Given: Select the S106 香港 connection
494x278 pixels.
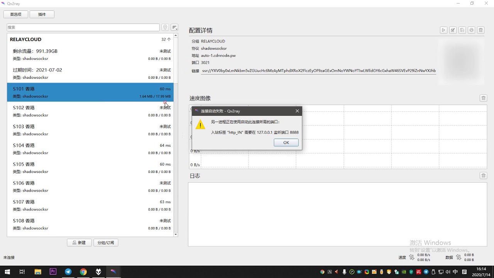Looking at the screenshot, I should pos(90,187).
